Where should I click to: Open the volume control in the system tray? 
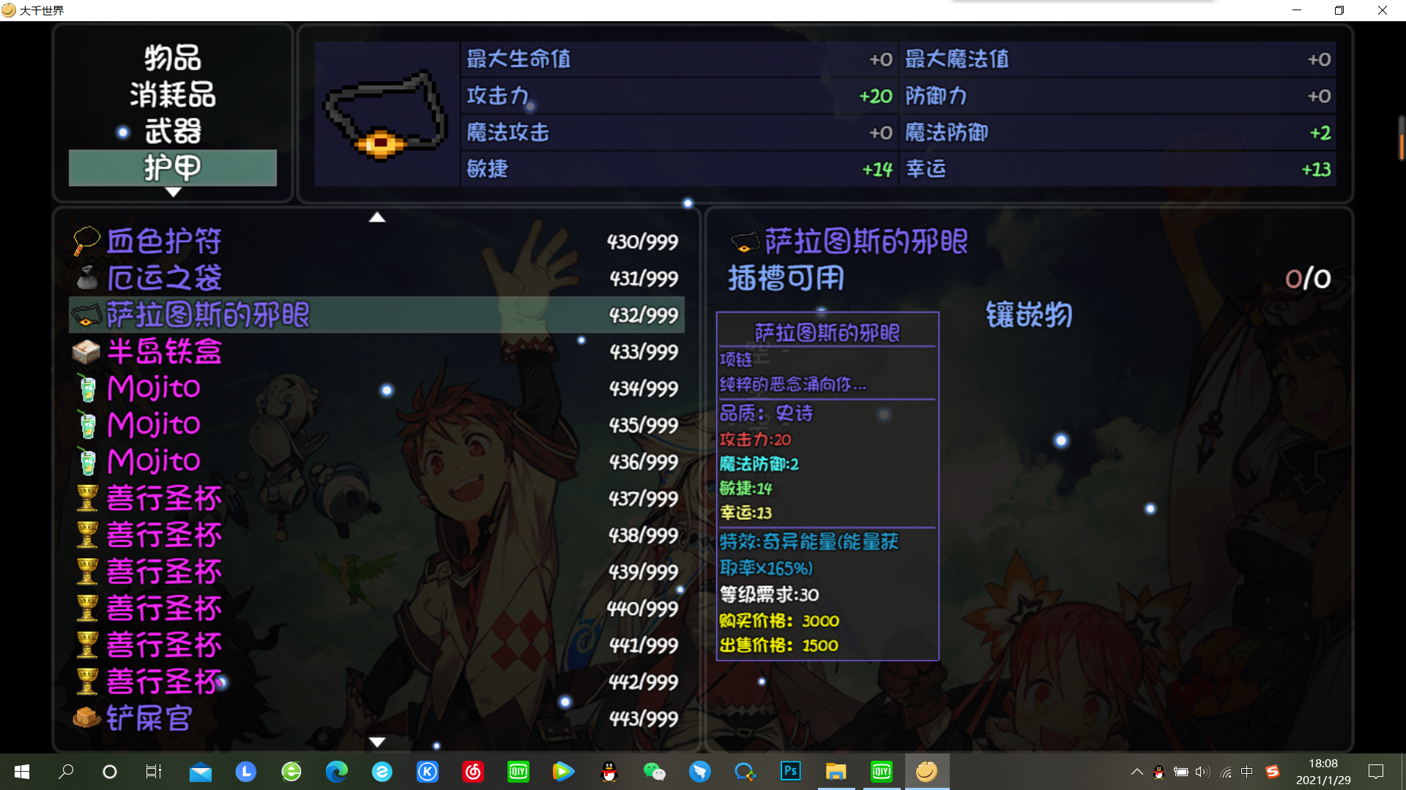[x=1202, y=772]
